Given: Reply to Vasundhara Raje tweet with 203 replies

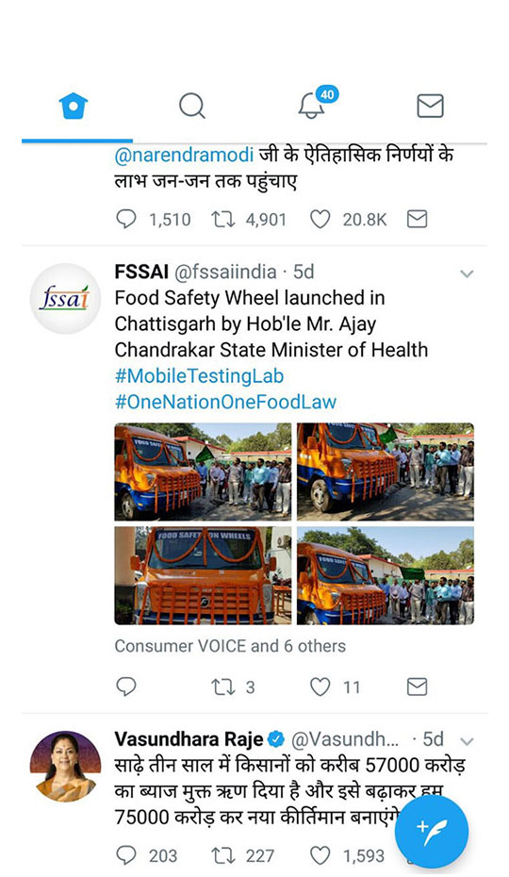Looking at the screenshot, I should point(126,855).
